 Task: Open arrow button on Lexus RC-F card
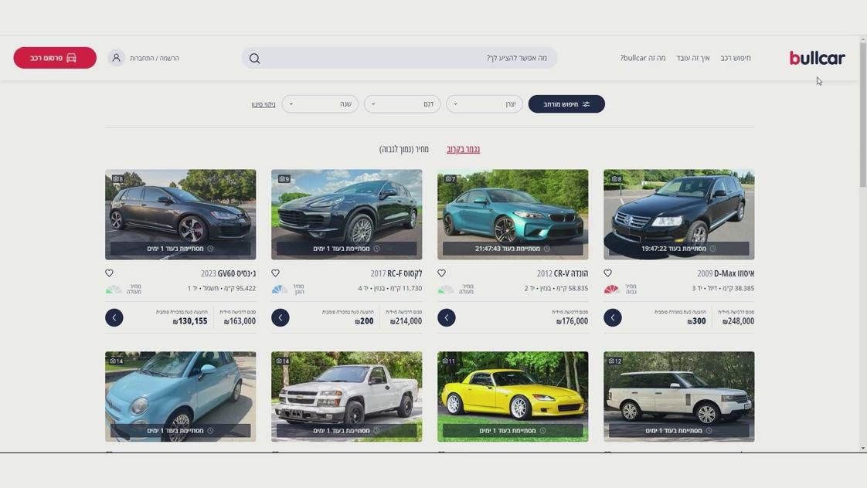[280, 318]
